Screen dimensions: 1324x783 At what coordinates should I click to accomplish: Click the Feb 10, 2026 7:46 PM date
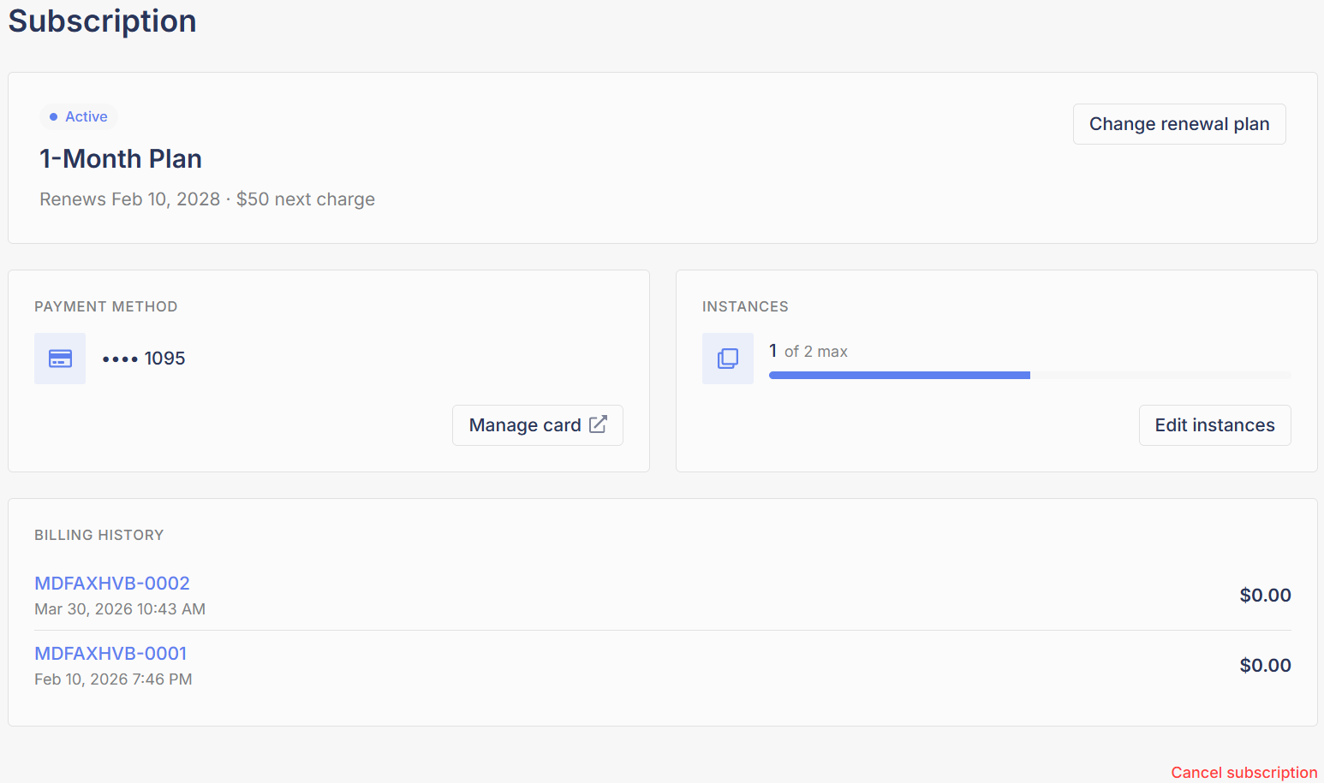click(x=113, y=679)
